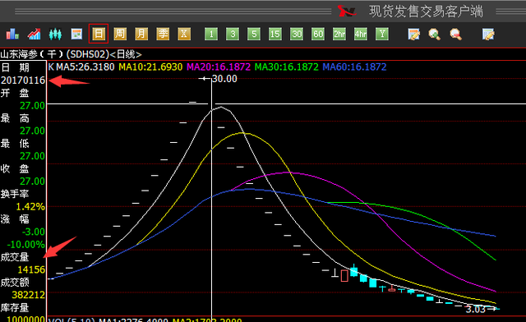Click the percent change -10.00%

point(25,245)
